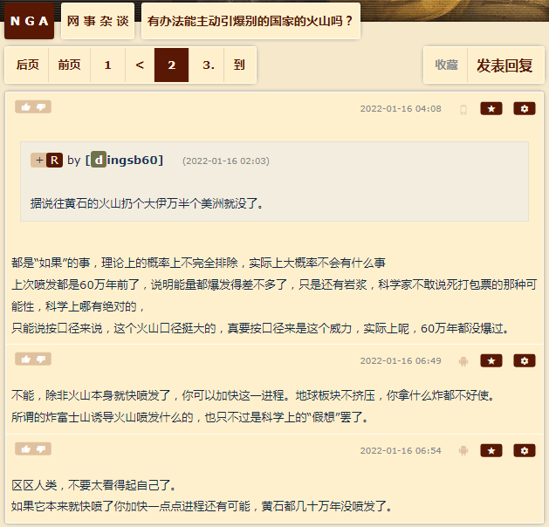Open the NGA home logo
Screen dimensions: 549x527
click(29, 21)
